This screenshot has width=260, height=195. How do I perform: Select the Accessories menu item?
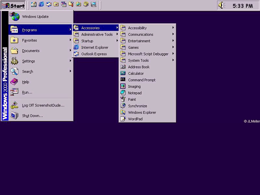tap(96, 28)
